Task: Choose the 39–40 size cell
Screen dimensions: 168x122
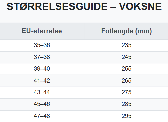Action: pos(42,69)
